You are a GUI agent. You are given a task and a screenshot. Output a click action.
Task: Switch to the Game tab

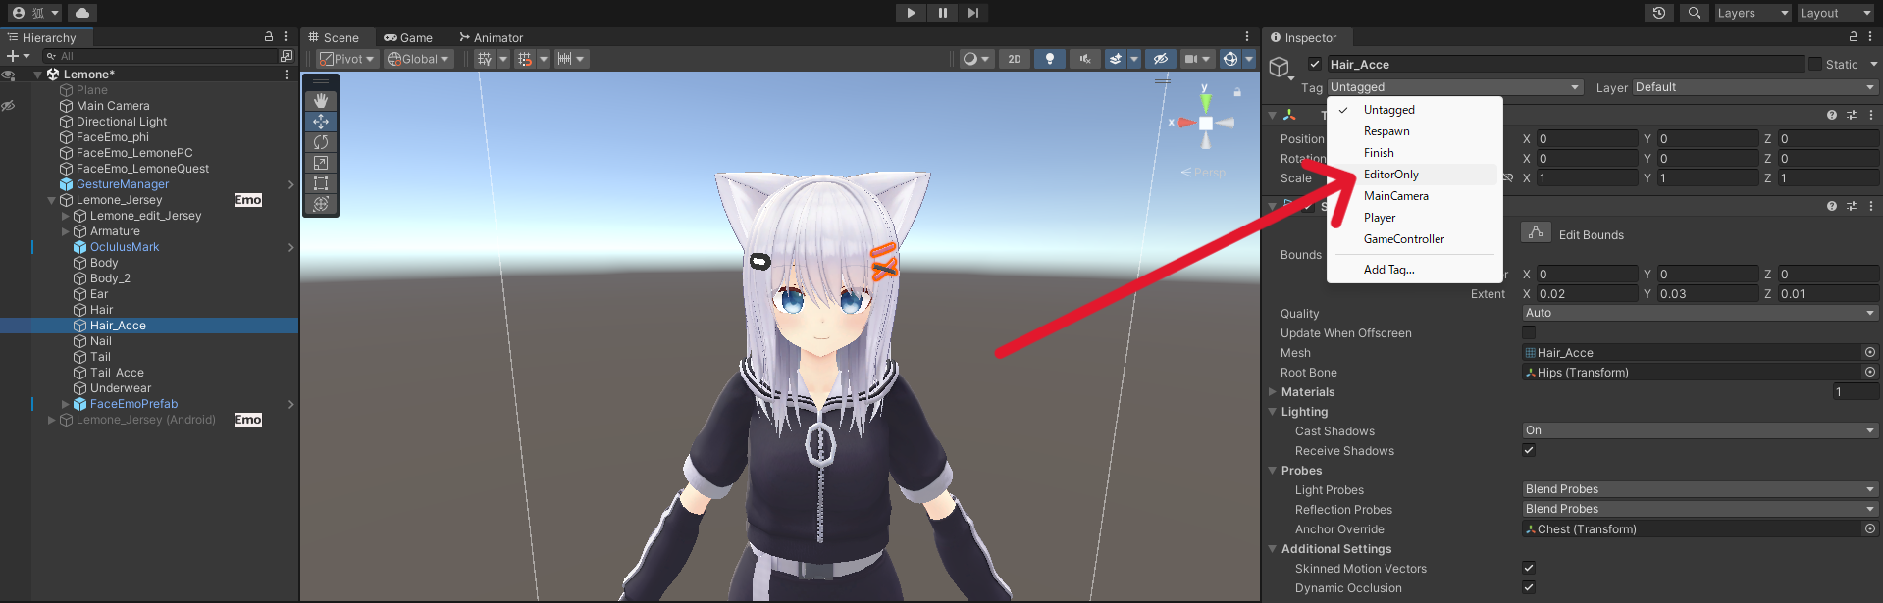(408, 37)
